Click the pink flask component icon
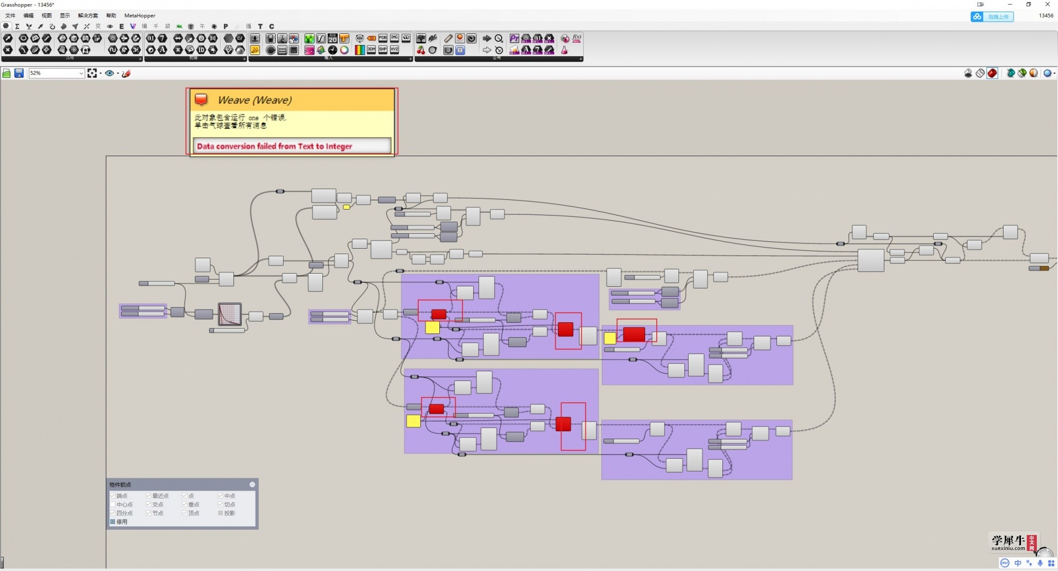The width and height of the screenshot is (1058, 571). [x=564, y=50]
